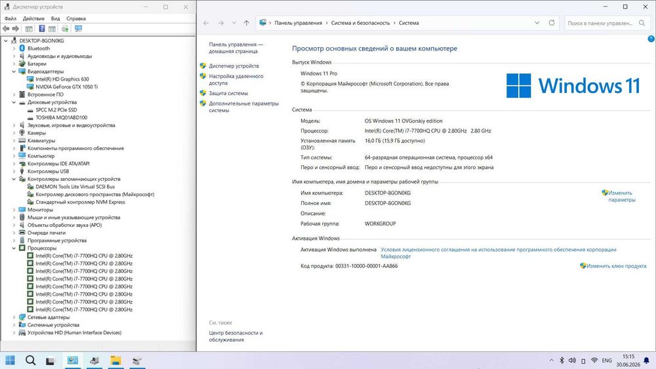
Task: Click the Bluetooth icon in system tray
Action: (x=562, y=360)
